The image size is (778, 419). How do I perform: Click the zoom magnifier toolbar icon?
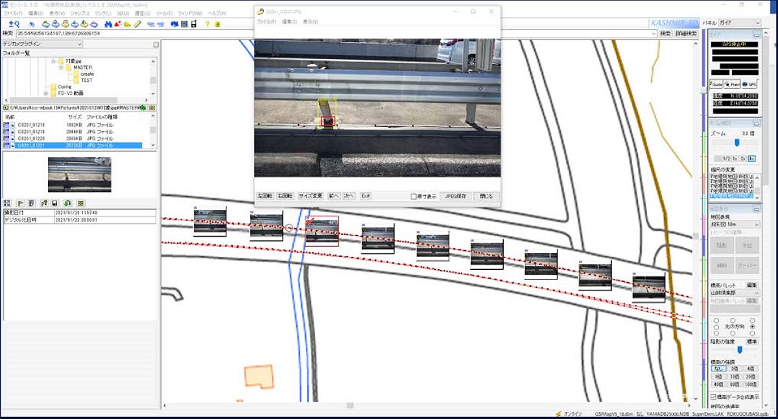tap(14, 24)
